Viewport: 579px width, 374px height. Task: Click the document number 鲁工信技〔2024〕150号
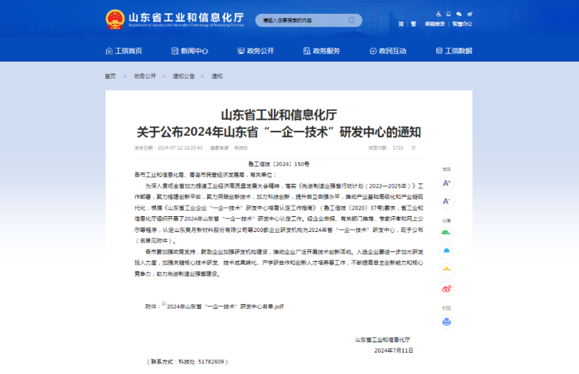(x=279, y=164)
